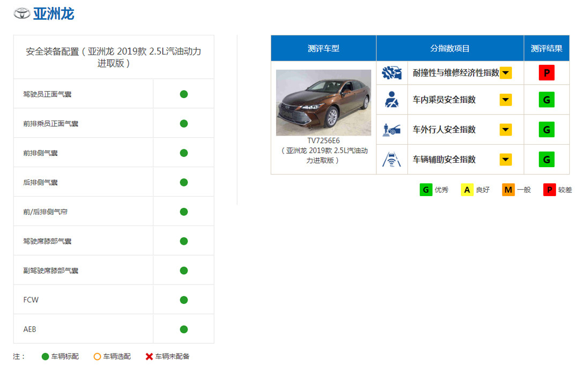Click the green indicator for 驾驶员正面气囊

(184, 94)
